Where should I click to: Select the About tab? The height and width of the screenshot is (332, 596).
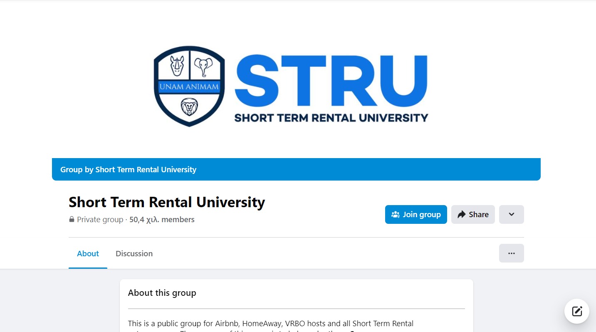point(88,253)
